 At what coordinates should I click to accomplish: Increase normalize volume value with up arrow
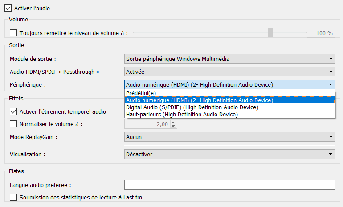pyautogui.click(x=174, y=123)
